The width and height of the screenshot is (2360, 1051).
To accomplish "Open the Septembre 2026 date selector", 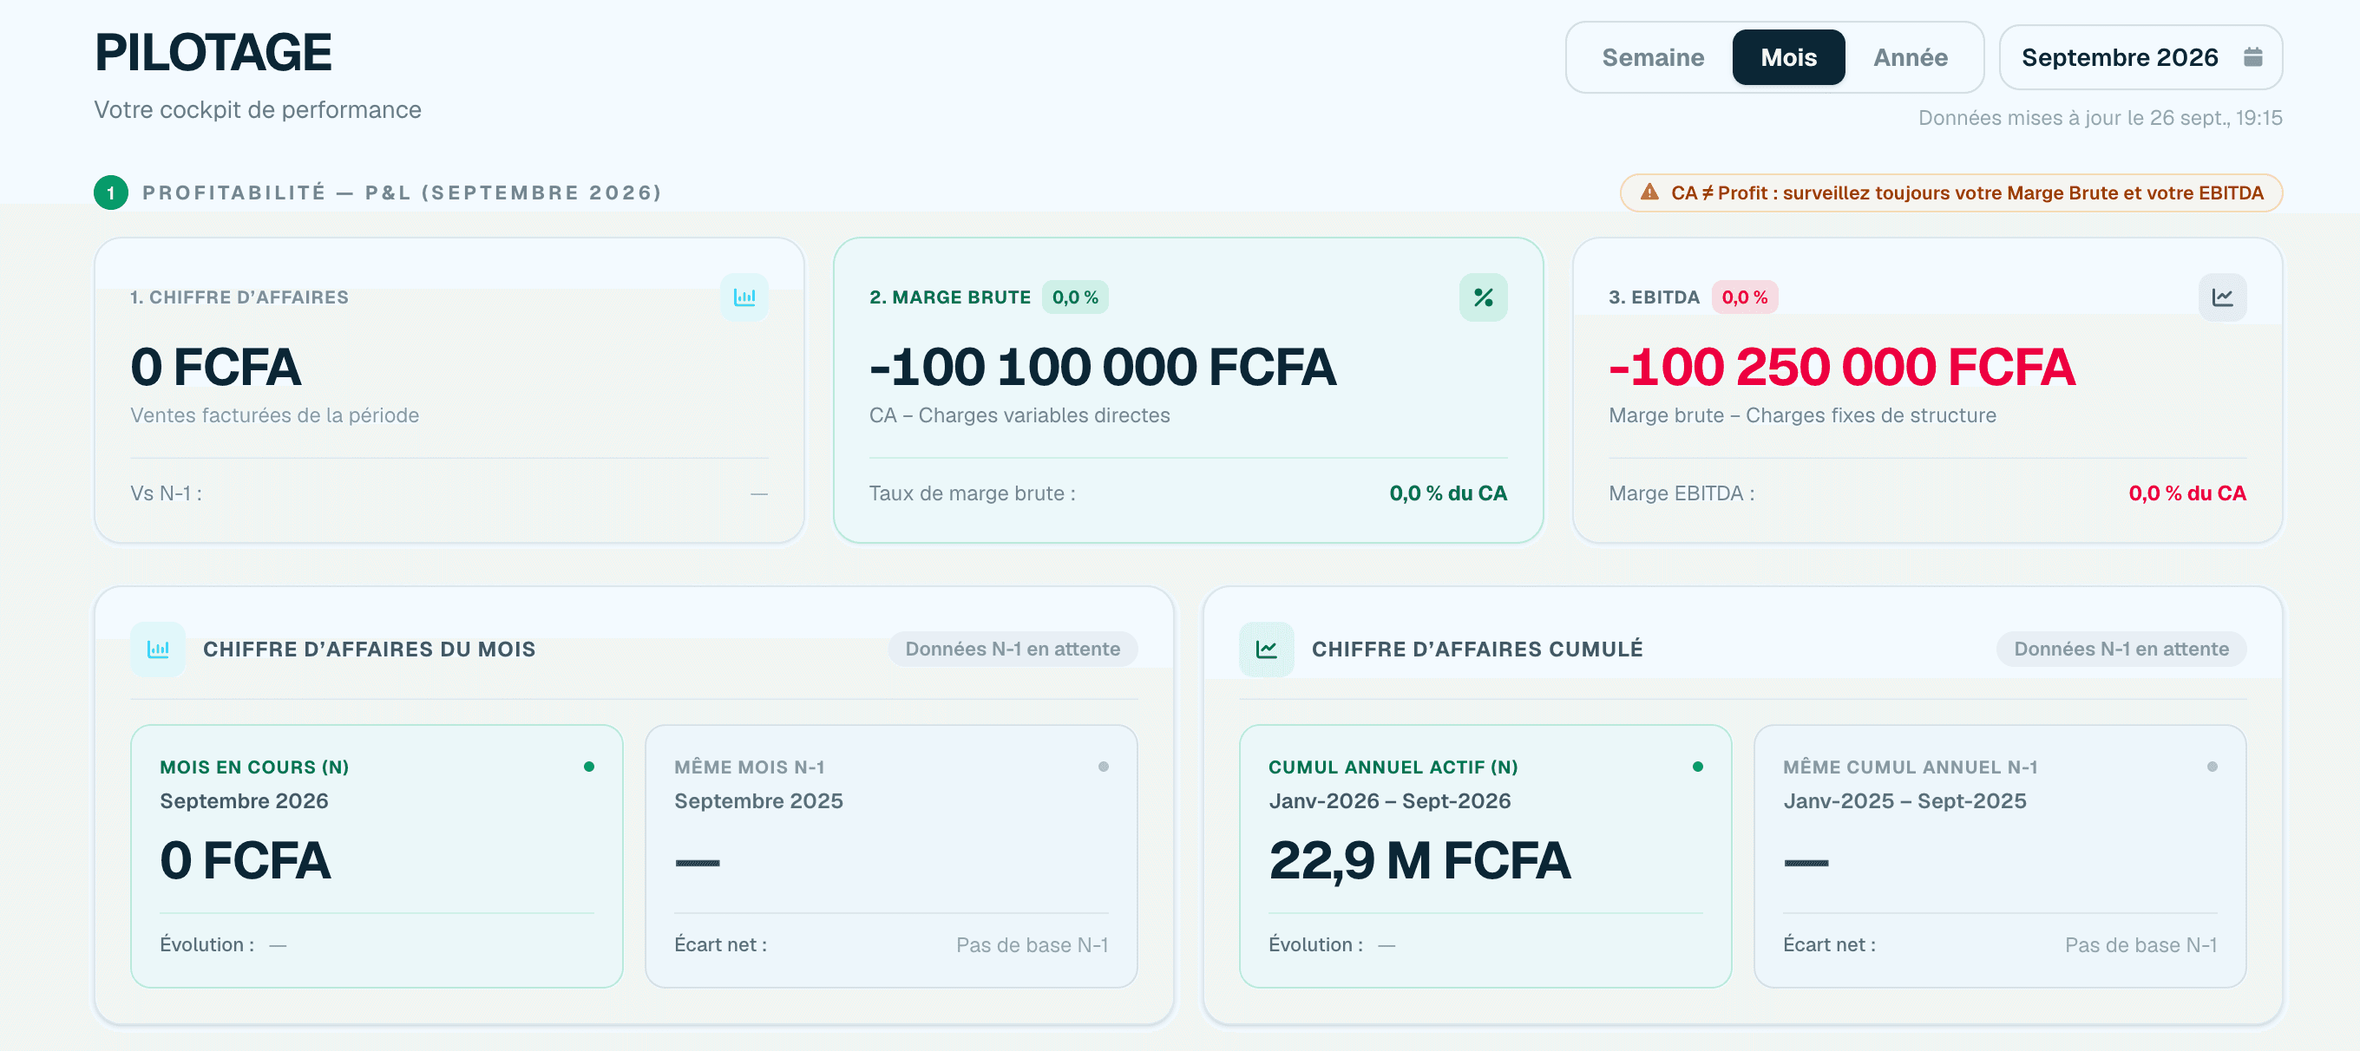I will (2140, 58).
